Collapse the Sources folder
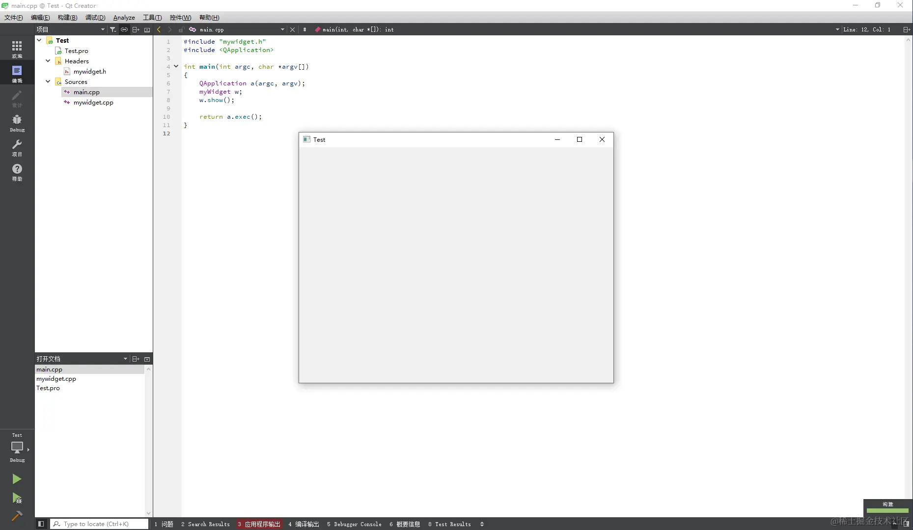Image resolution: width=913 pixels, height=530 pixels. 48,81
